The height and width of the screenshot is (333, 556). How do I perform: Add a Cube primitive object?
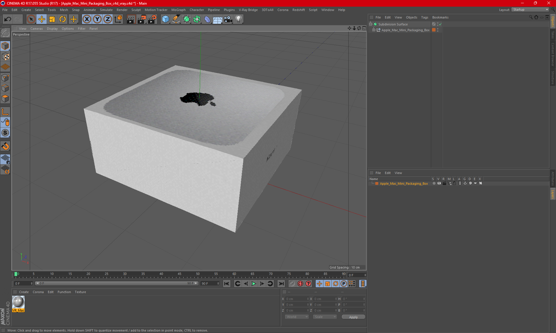point(165,19)
